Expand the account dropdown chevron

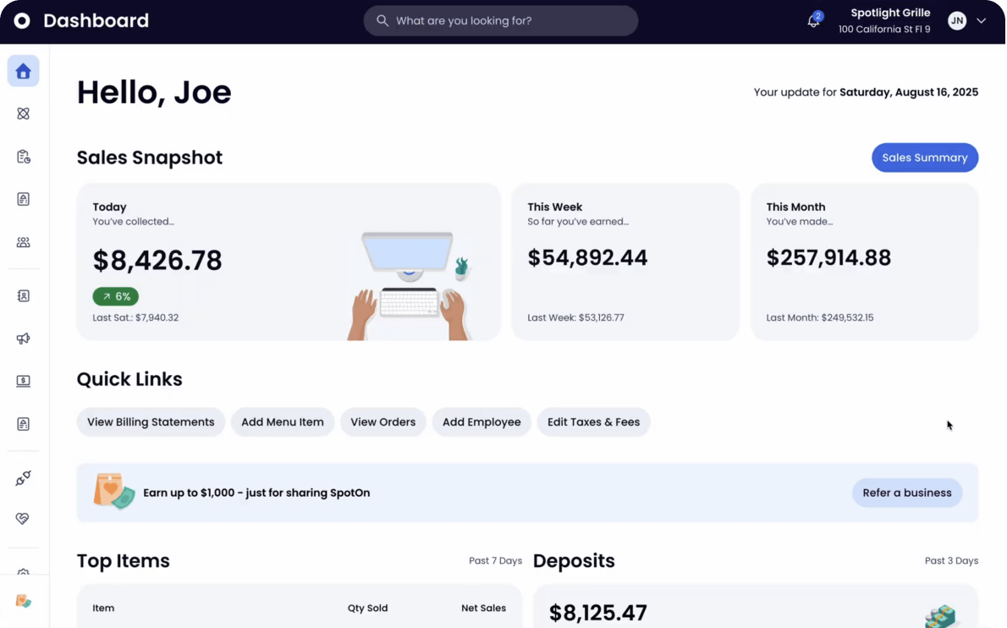[x=982, y=20]
